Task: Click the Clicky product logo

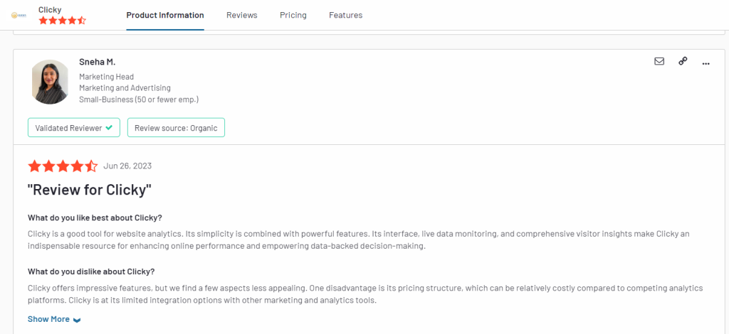Action: 19,15
